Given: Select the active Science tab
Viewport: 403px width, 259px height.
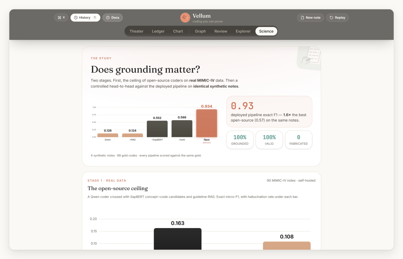Looking at the screenshot, I should (266, 31).
